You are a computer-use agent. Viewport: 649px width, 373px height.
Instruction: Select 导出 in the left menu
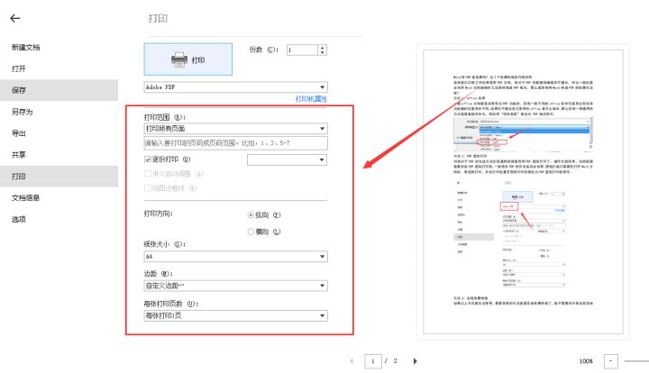pyautogui.click(x=19, y=133)
